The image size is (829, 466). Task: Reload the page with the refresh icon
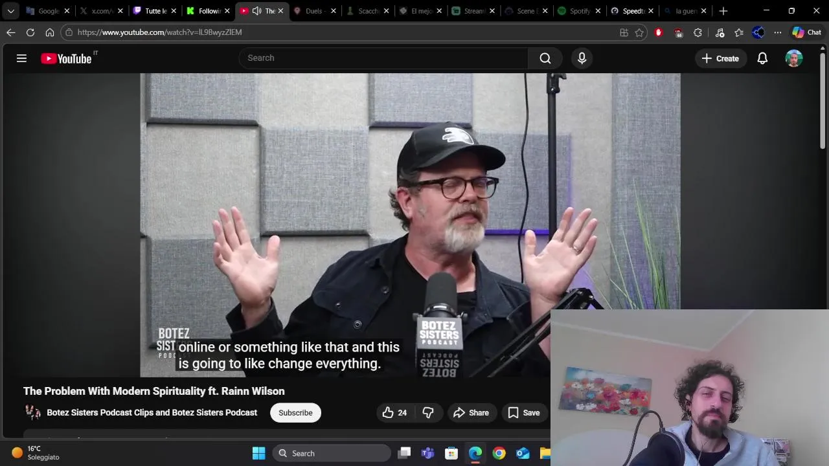[x=30, y=32]
